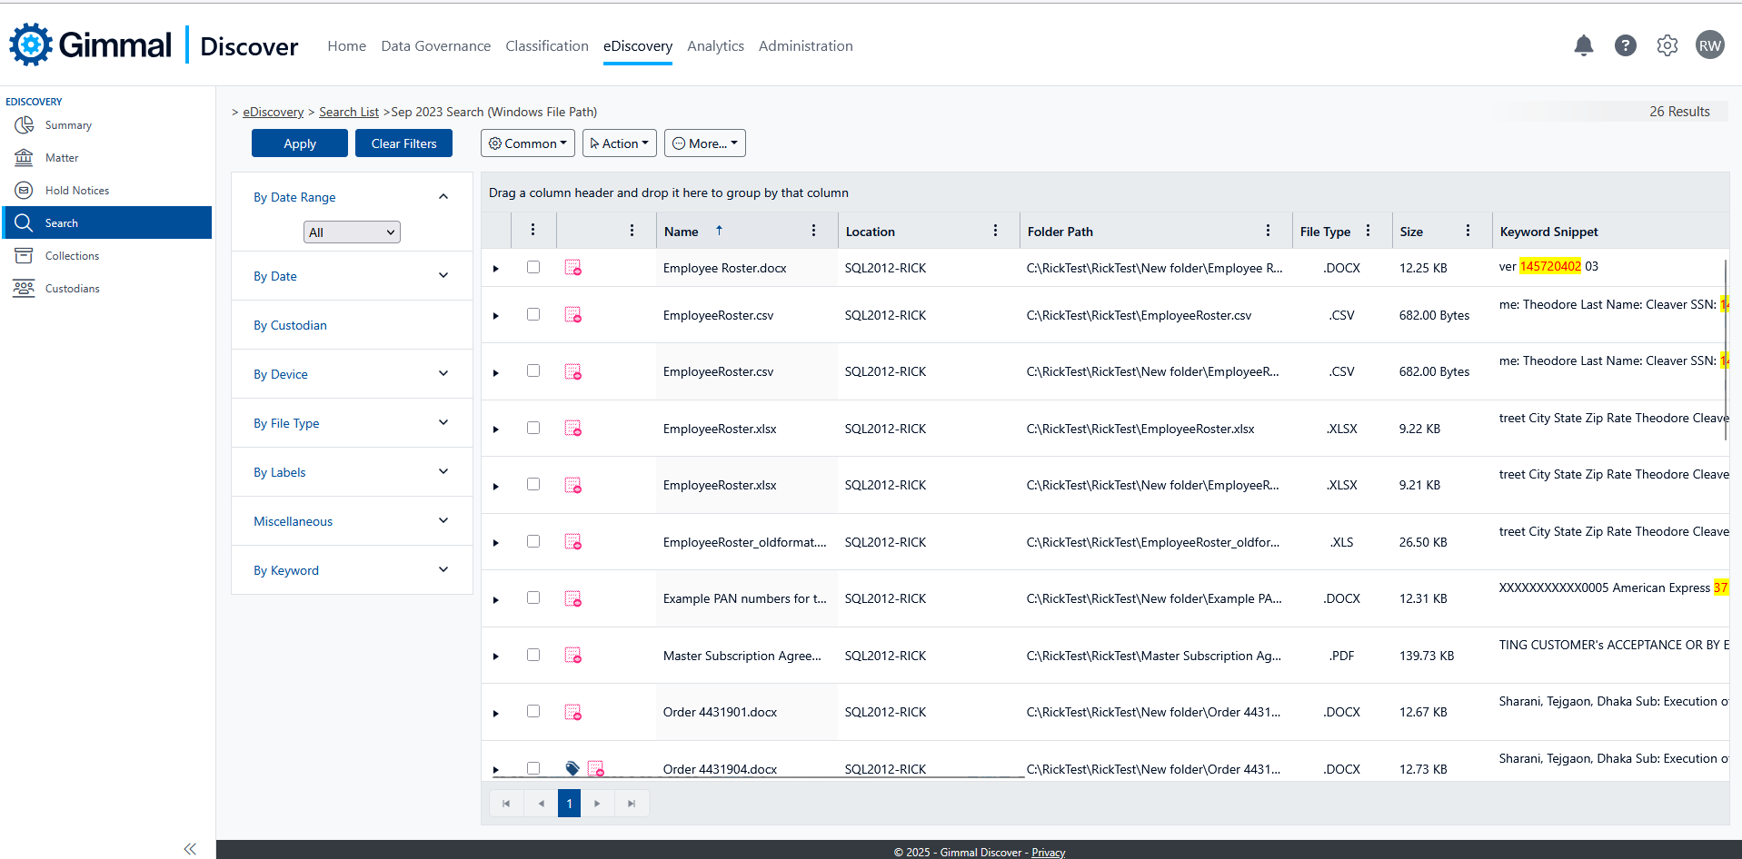This screenshot has height=859, width=1742.
Task: Check the box for Employee Roster.docx
Action: click(533, 267)
